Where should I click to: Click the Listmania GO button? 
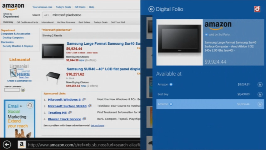point(23,90)
